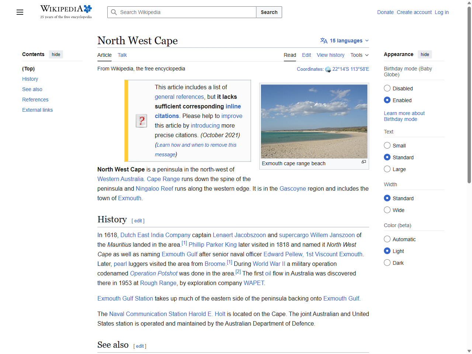Image resolution: width=472 pixels, height=354 pixels.
Task: Open the Ningaloo Reef link
Action: coord(155,188)
